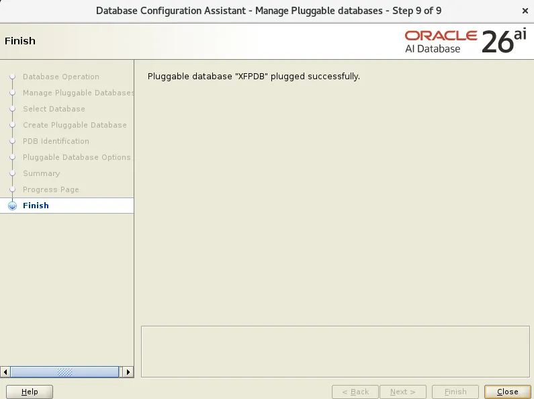The height and width of the screenshot is (399, 534).
Task: Click the sidebar scrollbar right arrow
Action: [128, 371]
